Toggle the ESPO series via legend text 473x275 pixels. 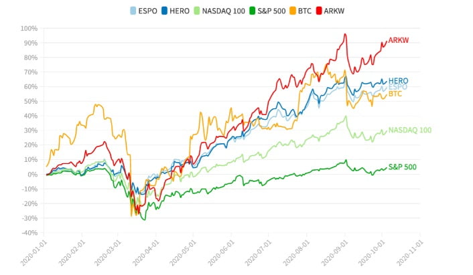point(147,11)
